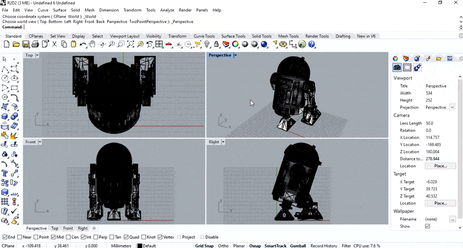Toggle Ortho in the status bar
Viewport: 463px width, 248px height.
point(223,246)
